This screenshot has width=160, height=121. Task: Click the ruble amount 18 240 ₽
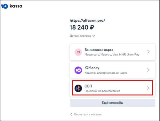82,27
